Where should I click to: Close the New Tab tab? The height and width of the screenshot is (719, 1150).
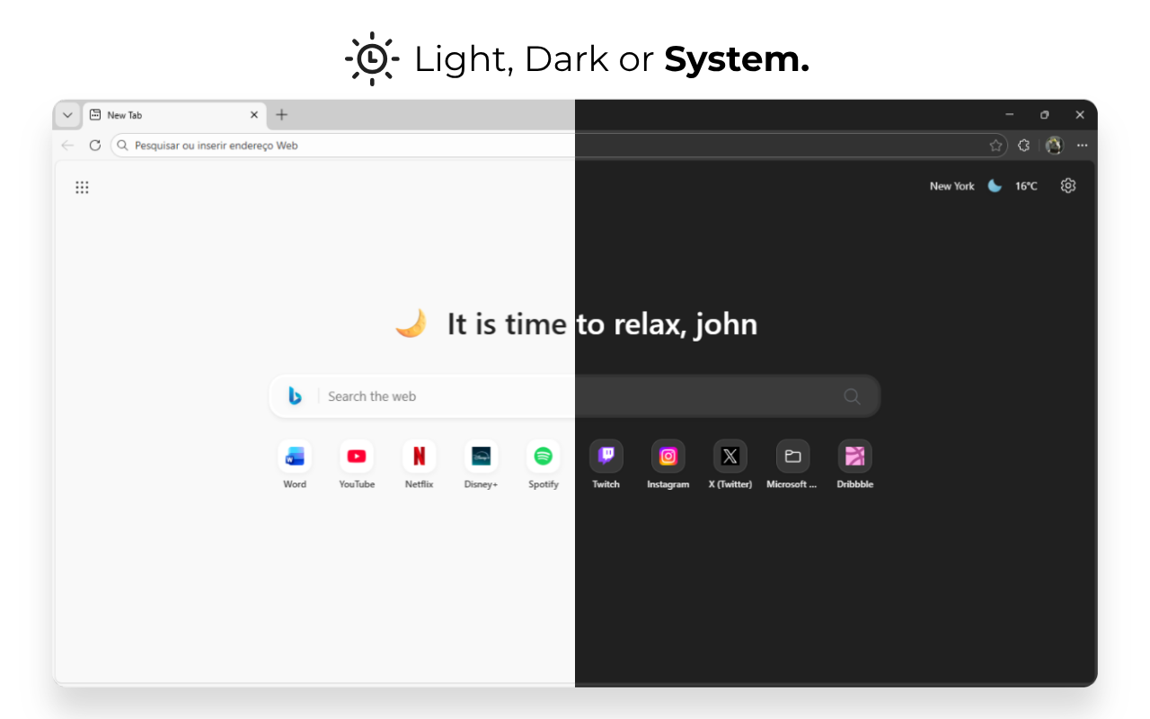point(254,115)
